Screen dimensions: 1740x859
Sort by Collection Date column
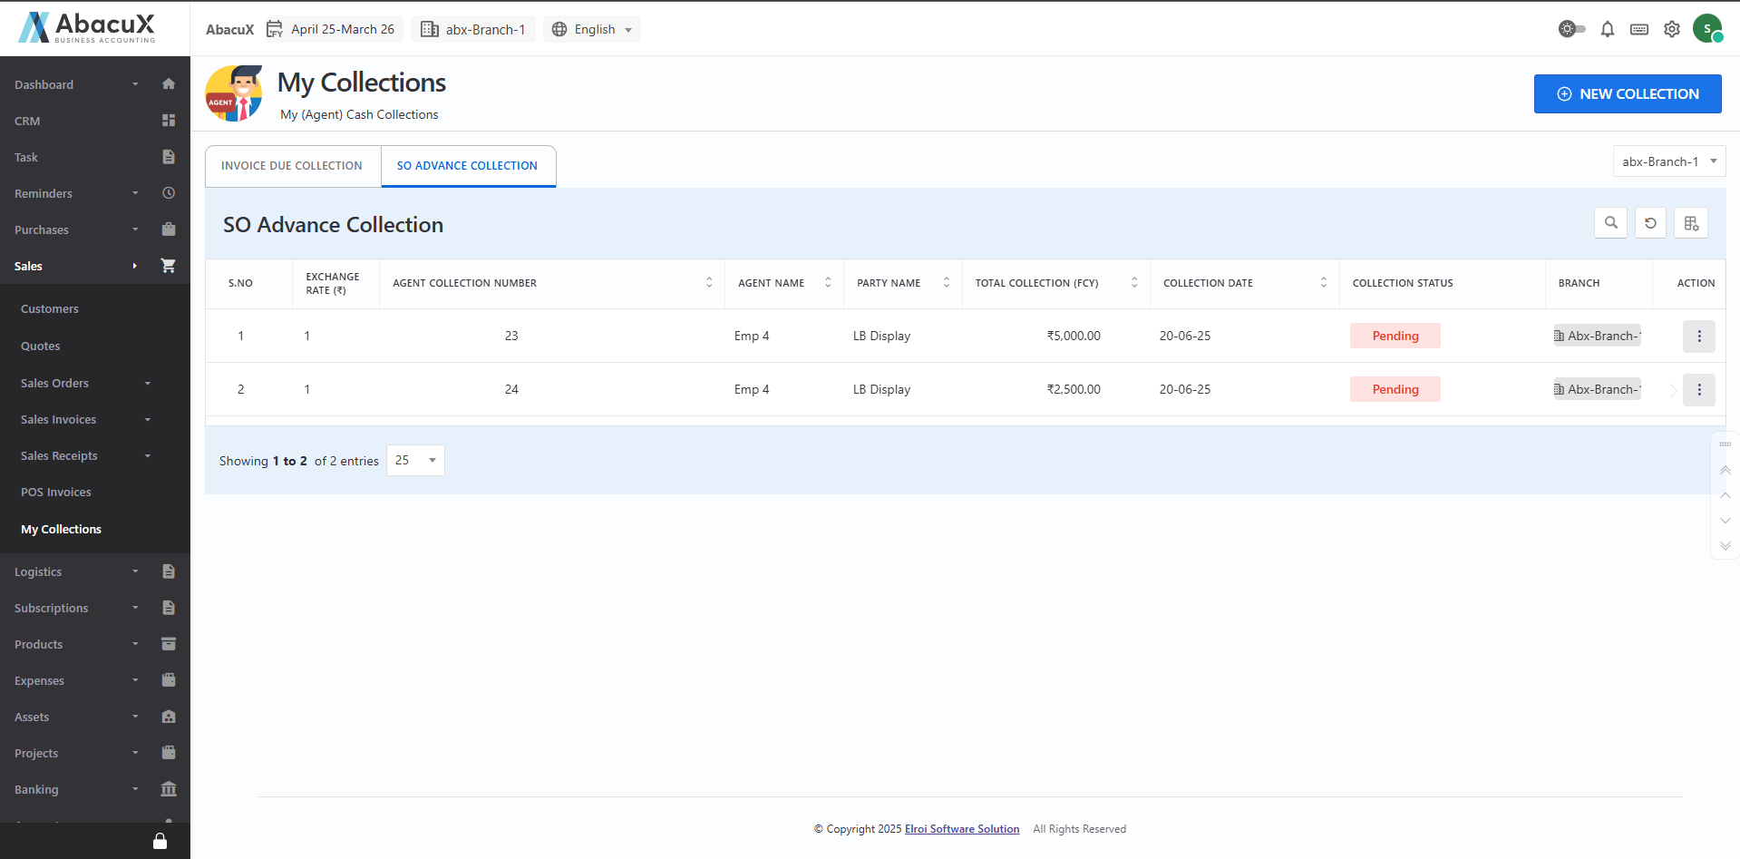tap(1323, 283)
